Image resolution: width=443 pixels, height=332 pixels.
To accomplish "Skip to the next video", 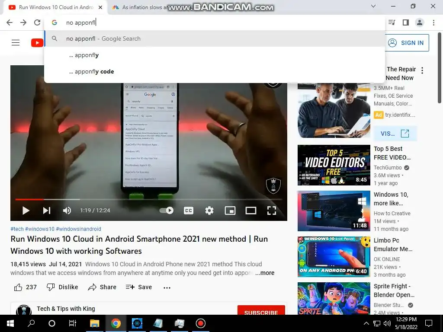I will coord(47,211).
